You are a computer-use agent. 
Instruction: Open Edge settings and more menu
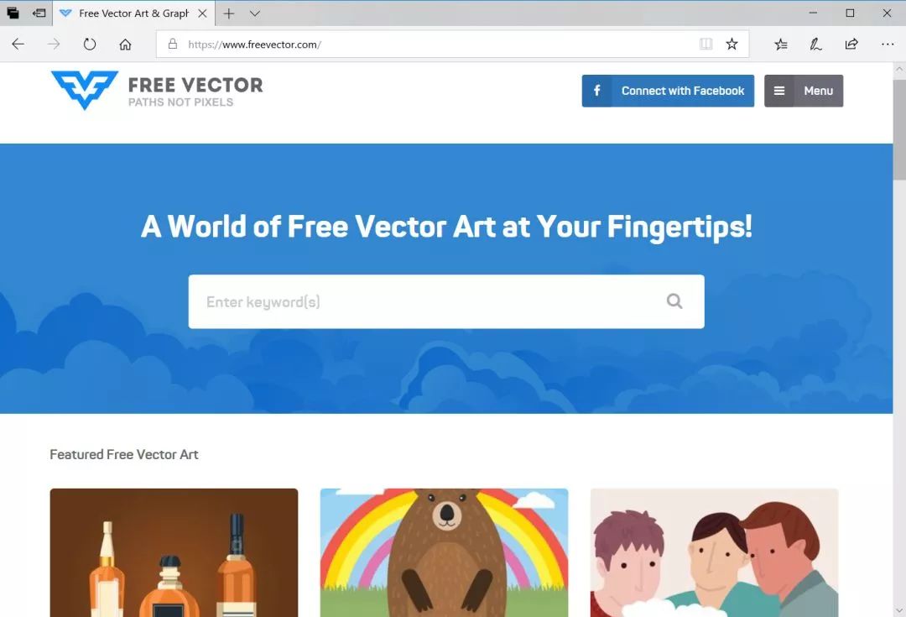coord(888,44)
